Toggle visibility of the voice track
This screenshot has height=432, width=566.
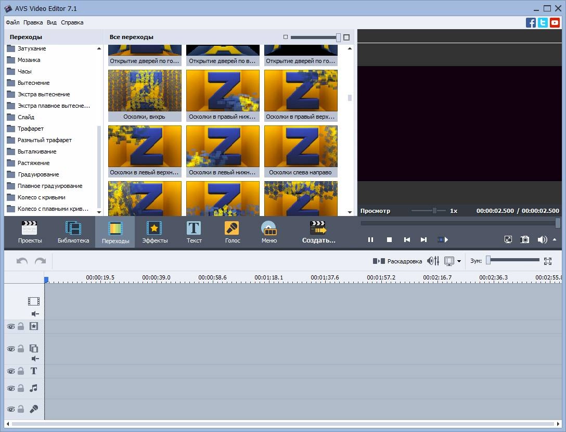coord(11,409)
